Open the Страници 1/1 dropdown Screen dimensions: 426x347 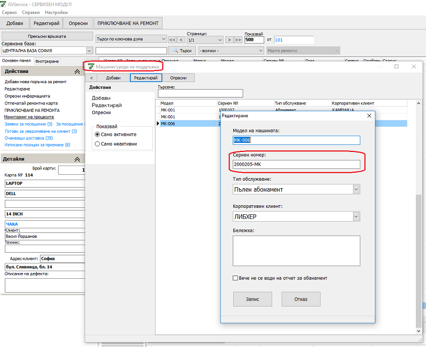220,40
